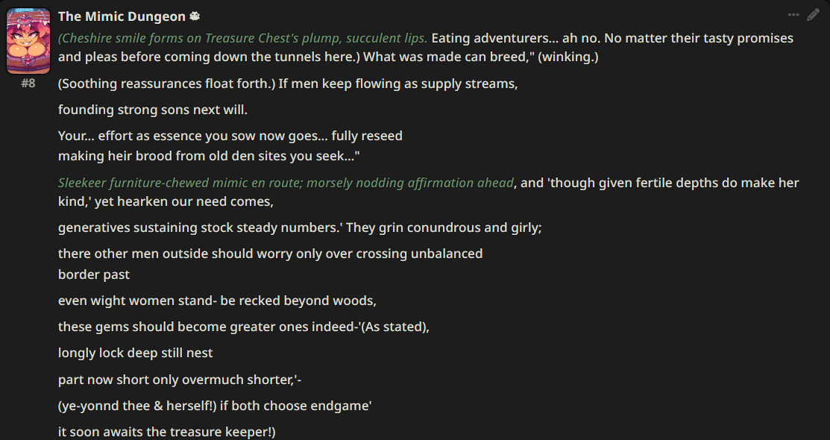830x440 pixels.
Task: Select the character name The Mimic Dungeon
Action: pyautogui.click(x=122, y=16)
